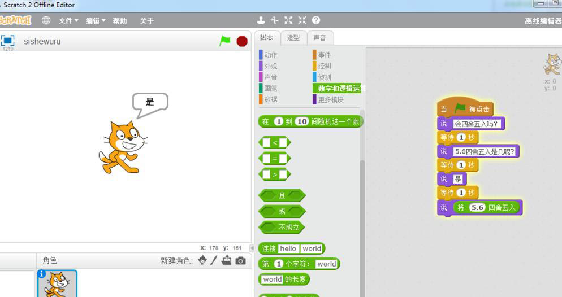Screen dimensions: 562x297
Task: Click hello field in 连接 block
Action: point(288,248)
